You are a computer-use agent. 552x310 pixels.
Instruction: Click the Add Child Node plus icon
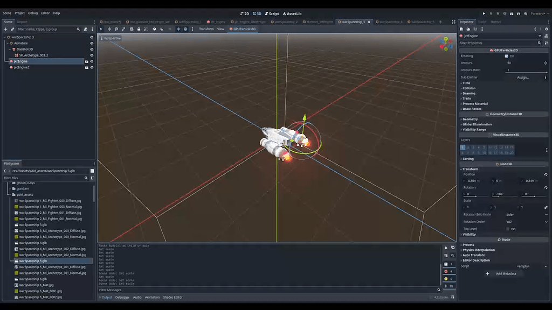(5, 29)
